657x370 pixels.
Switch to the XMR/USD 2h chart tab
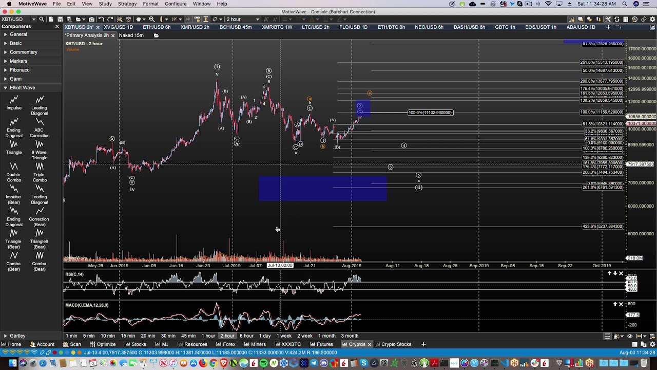click(x=195, y=27)
